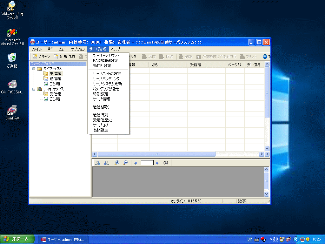Open the ファイル menu
325x244 pixels.
36,49
